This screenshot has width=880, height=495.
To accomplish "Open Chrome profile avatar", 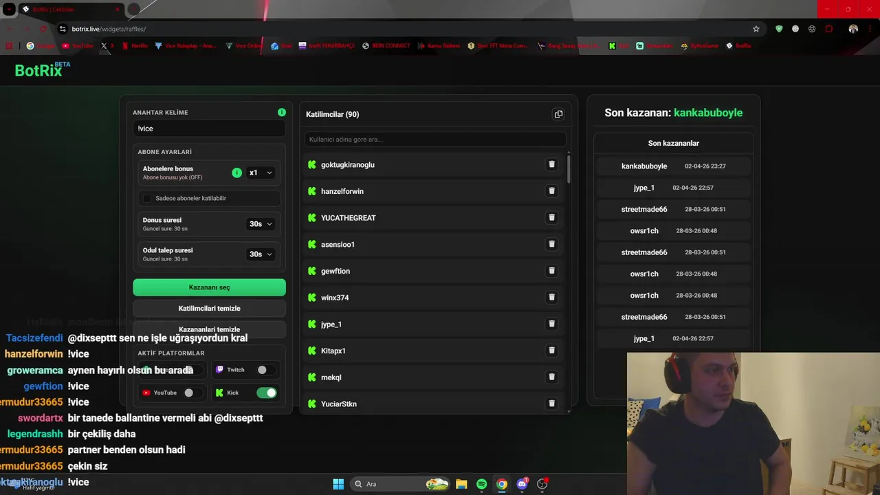I will click(853, 29).
